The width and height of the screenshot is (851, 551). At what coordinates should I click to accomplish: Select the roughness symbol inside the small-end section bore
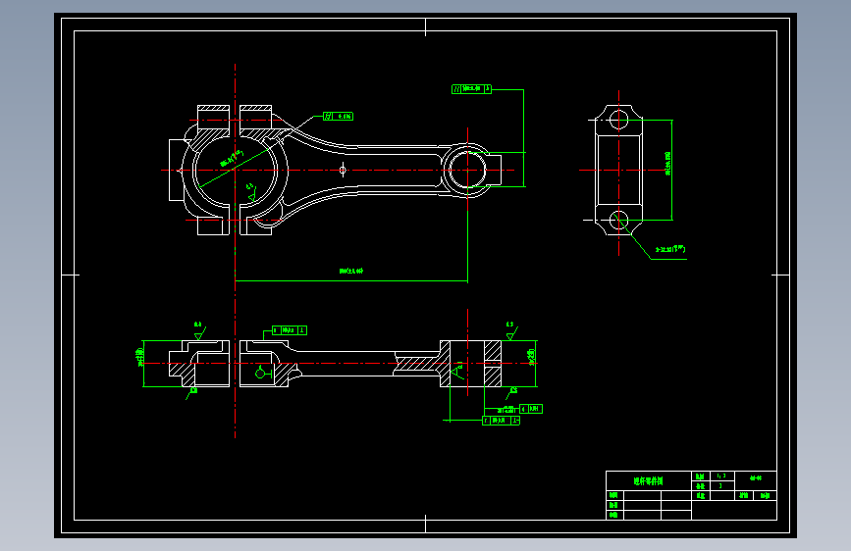(457, 371)
